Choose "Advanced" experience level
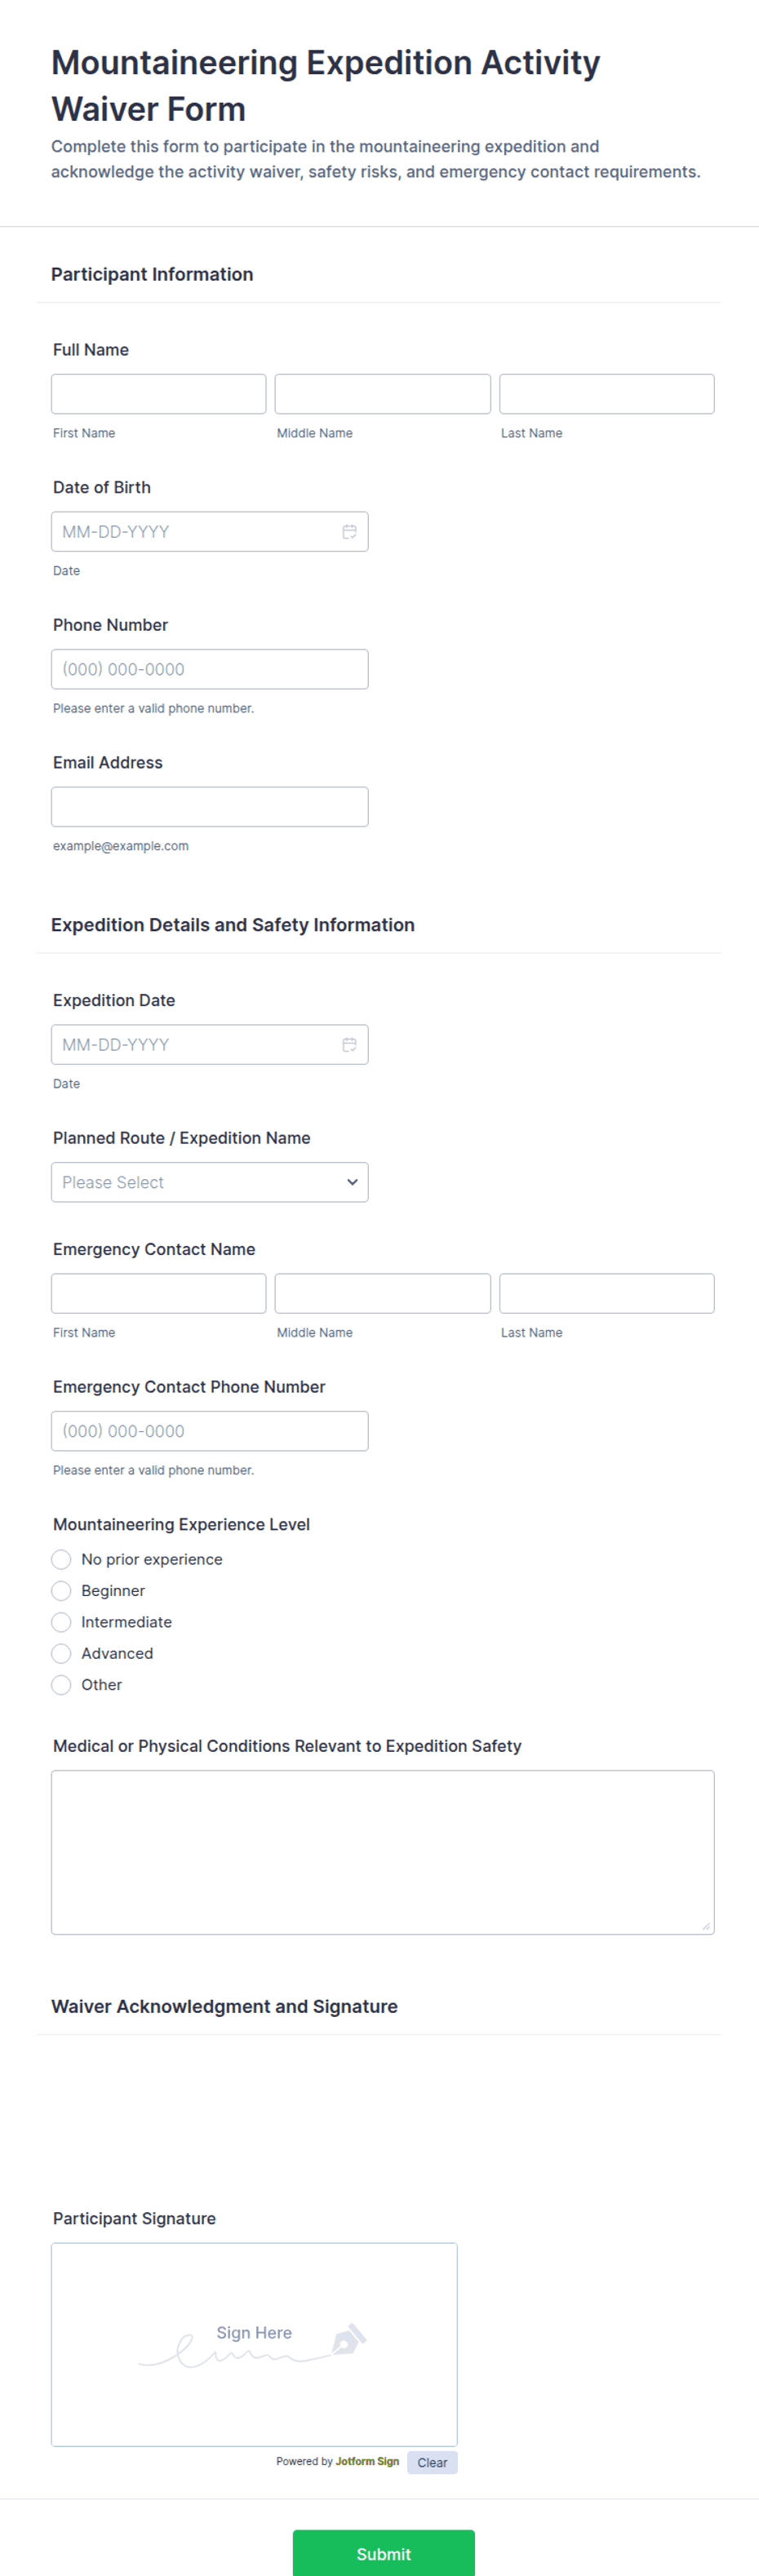 point(61,1653)
